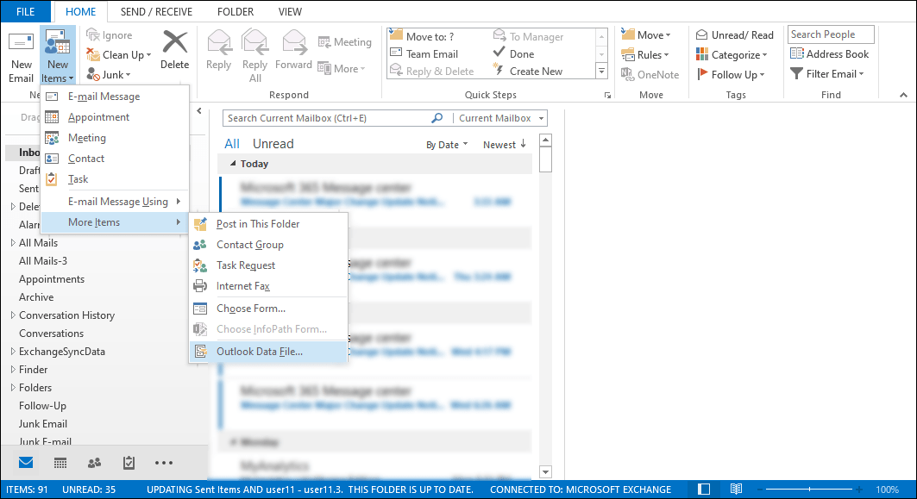917x499 pixels.
Task: Select Contact Group in submenu
Action: pos(268,245)
